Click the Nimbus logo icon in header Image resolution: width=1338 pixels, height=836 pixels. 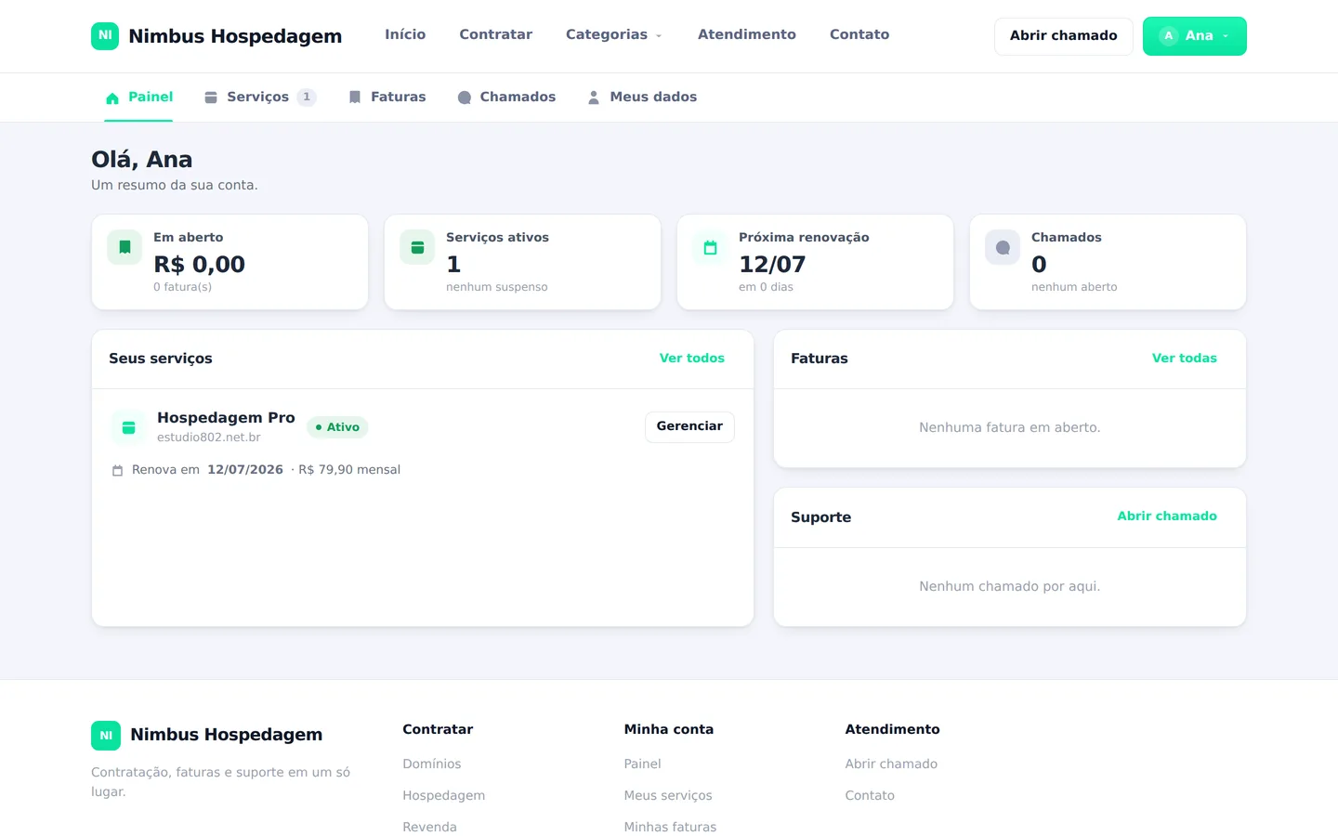click(x=105, y=36)
